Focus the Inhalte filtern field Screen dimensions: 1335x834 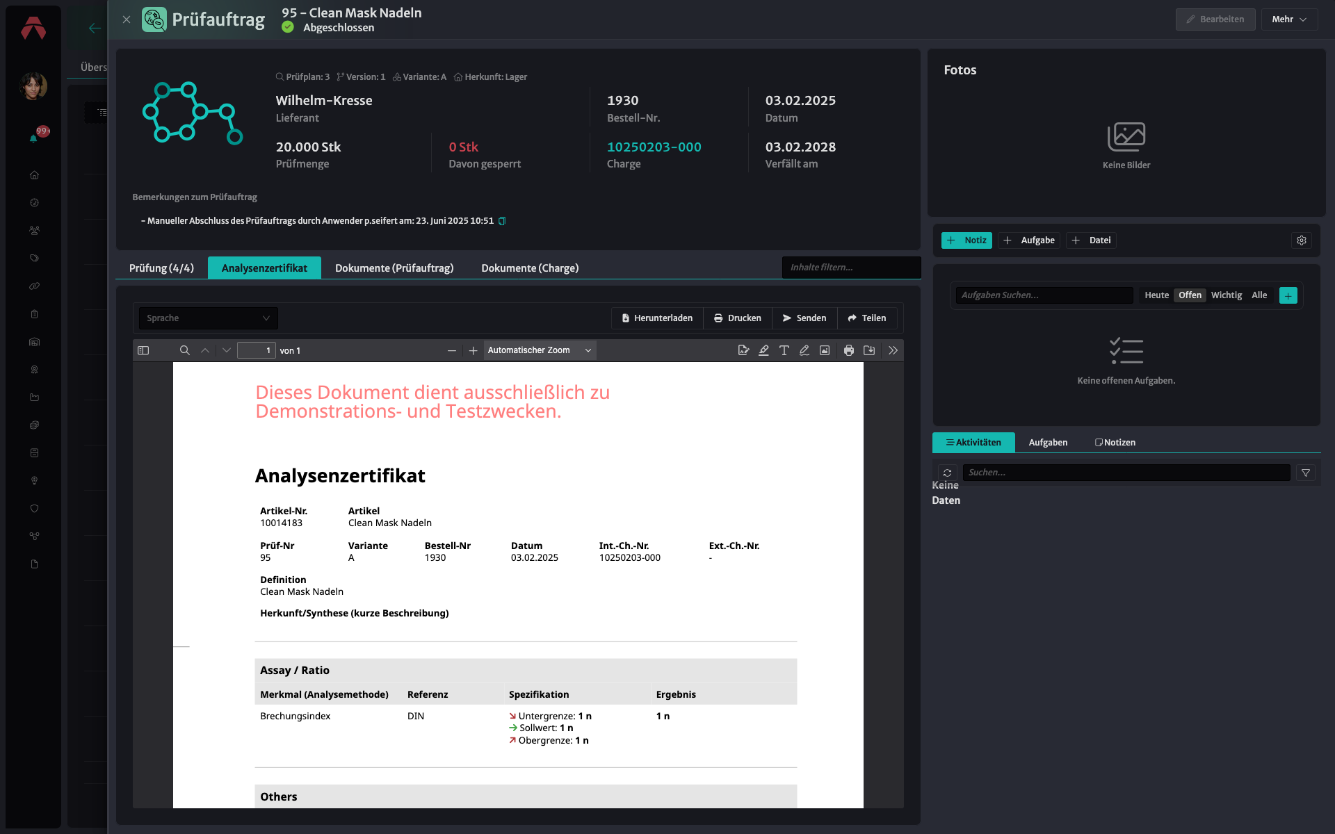click(851, 268)
